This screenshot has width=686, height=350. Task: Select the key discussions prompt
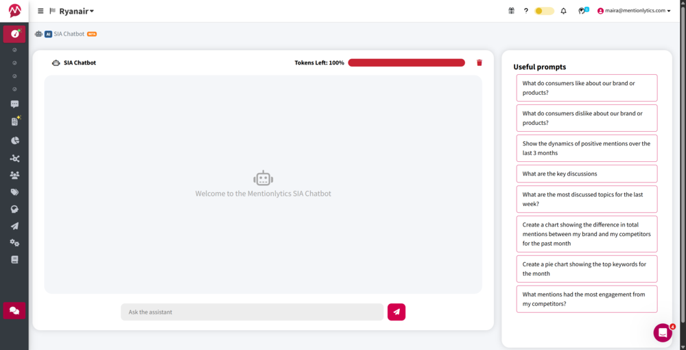pos(587,174)
